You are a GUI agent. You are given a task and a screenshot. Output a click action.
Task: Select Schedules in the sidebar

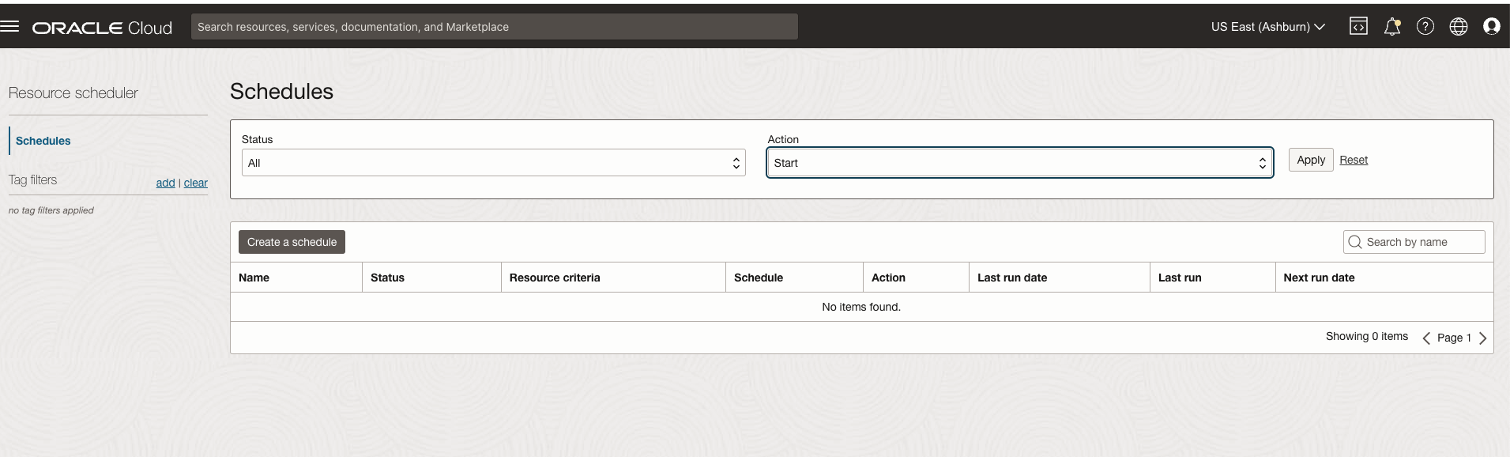pos(43,141)
